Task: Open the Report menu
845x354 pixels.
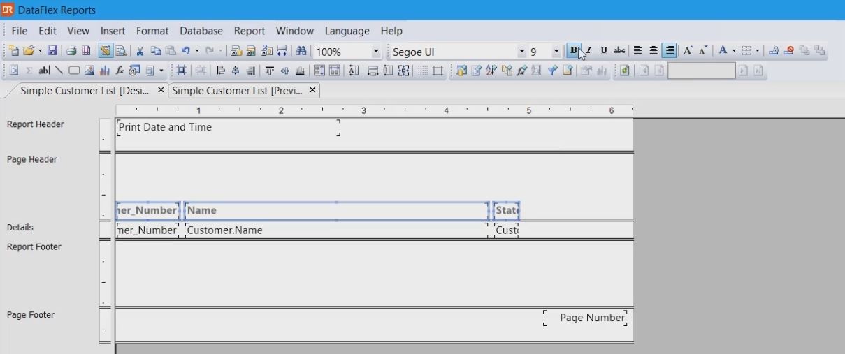Action: [x=249, y=31]
